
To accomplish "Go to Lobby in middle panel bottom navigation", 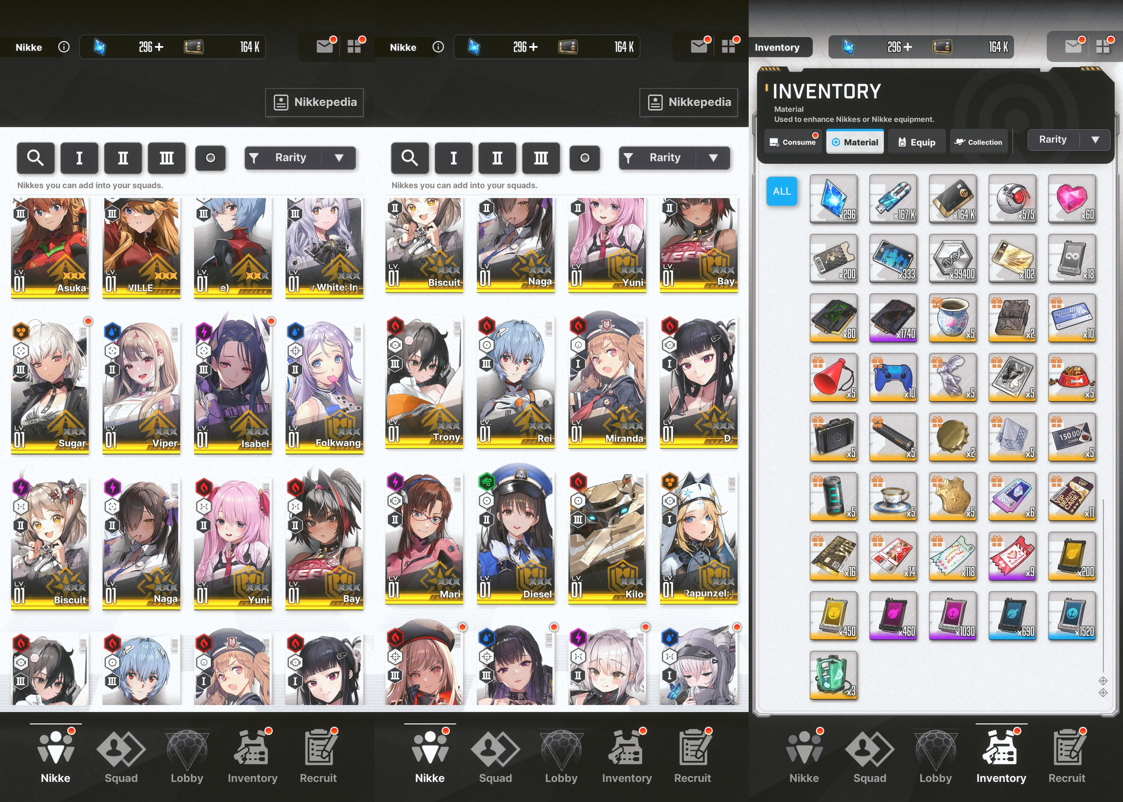I will pyautogui.click(x=561, y=756).
